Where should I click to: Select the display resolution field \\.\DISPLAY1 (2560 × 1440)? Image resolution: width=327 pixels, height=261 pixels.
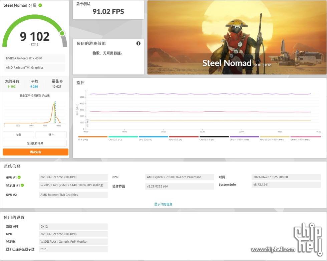73,185
